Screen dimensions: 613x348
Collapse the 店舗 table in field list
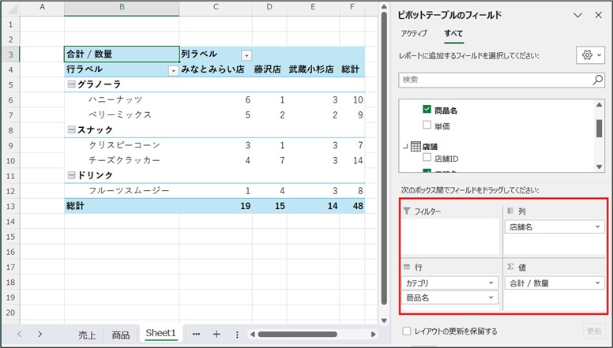(405, 147)
